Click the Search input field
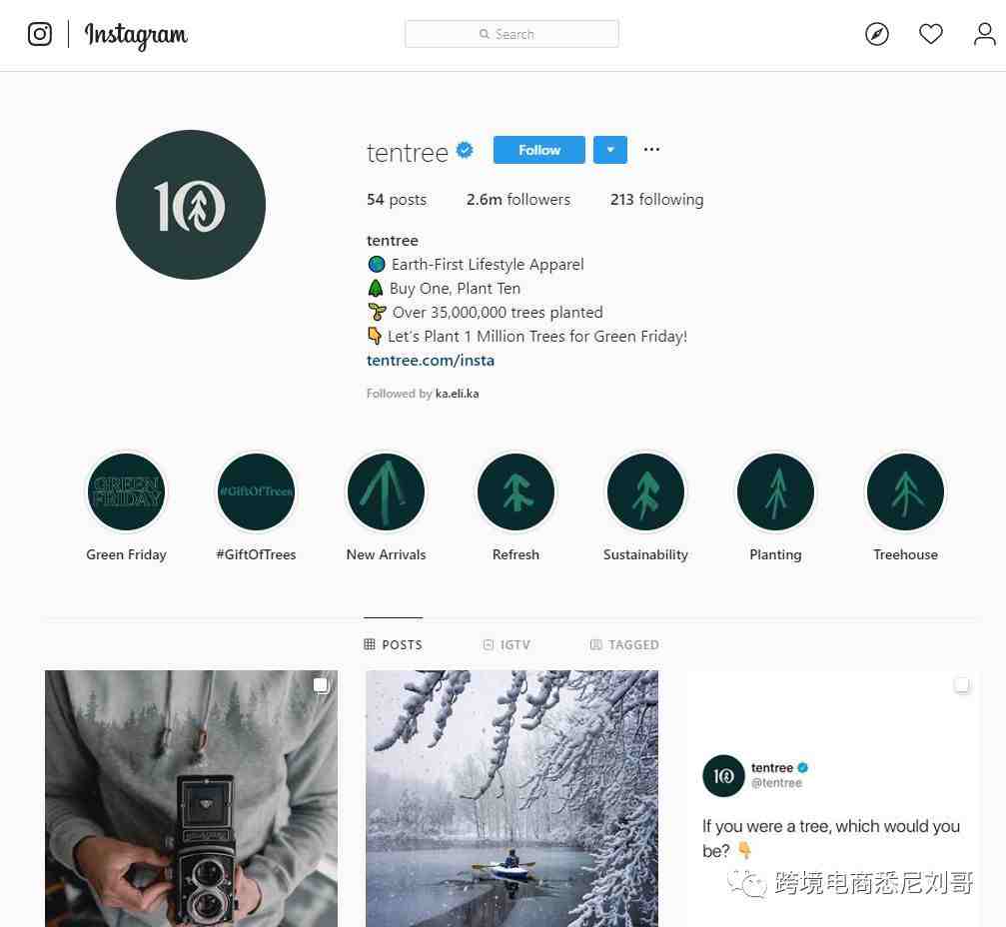This screenshot has width=1006, height=927. tap(511, 34)
